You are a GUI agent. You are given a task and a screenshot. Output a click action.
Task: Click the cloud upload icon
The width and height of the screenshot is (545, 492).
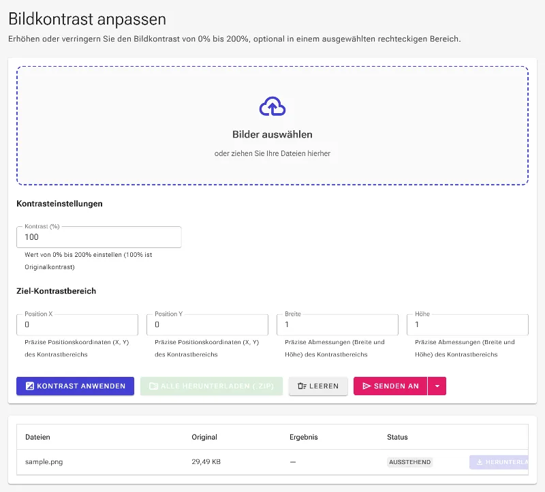pos(272,106)
